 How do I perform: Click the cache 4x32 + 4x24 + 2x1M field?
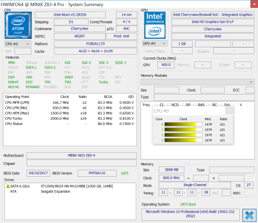point(95,51)
